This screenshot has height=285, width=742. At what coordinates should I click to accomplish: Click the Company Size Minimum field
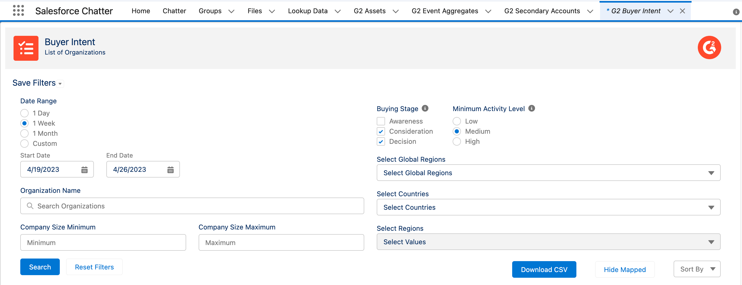pos(103,242)
